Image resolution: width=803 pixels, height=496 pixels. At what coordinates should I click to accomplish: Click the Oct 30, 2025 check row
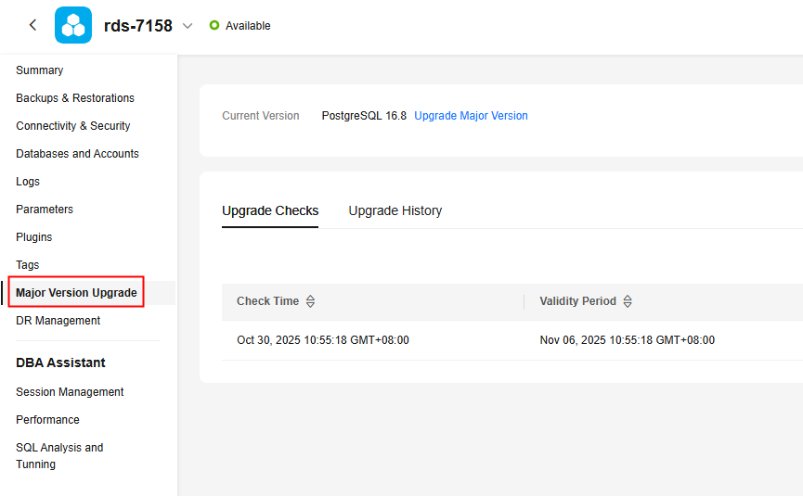pos(323,340)
